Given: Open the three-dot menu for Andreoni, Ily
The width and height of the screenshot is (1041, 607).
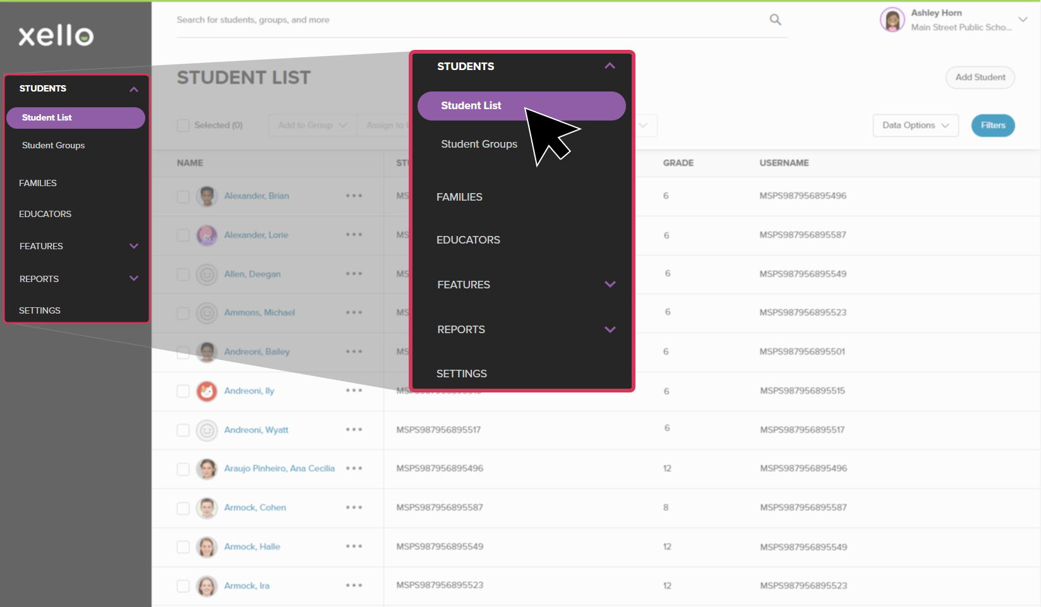Looking at the screenshot, I should [x=354, y=391].
